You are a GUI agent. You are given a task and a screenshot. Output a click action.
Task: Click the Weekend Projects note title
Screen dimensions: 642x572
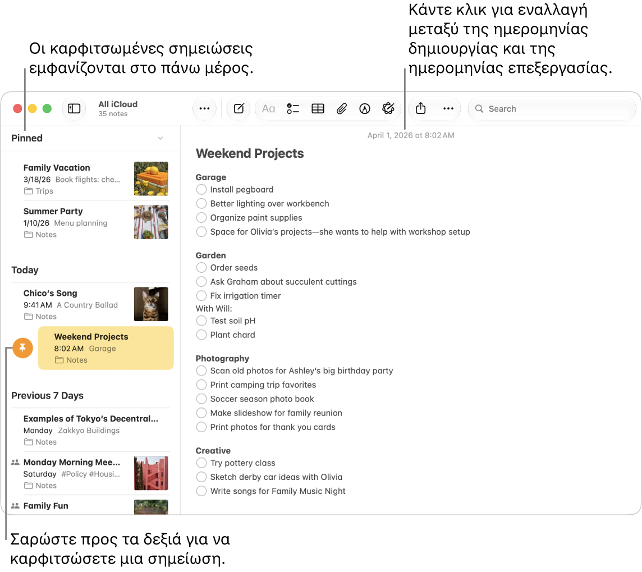click(x=250, y=153)
